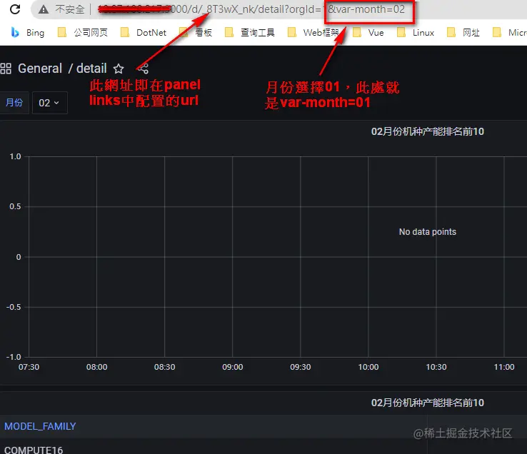Open the dashboards grid icon beside General

click(x=6, y=69)
